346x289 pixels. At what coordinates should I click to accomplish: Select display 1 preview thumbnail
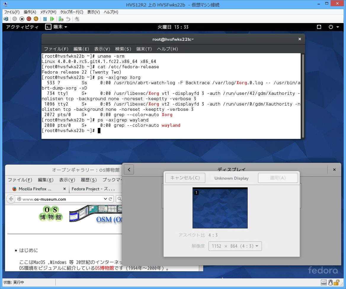[220, 208]
